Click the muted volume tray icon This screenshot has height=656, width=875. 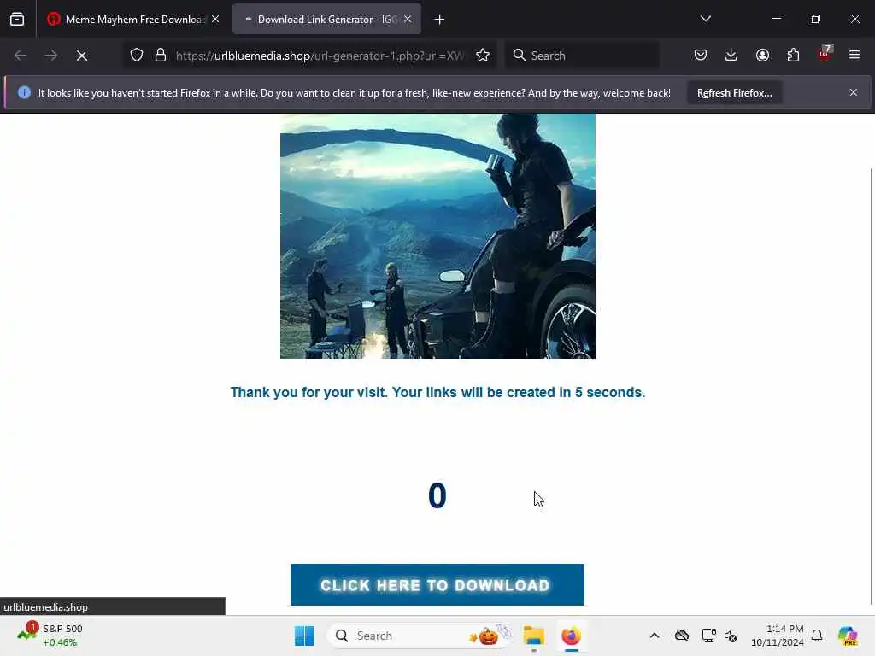(x=731, y=635)
